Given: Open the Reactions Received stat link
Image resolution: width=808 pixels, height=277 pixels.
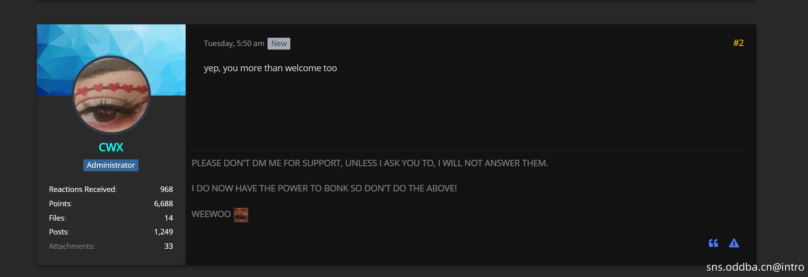Looking at the screenshot, I should (82, 189).
